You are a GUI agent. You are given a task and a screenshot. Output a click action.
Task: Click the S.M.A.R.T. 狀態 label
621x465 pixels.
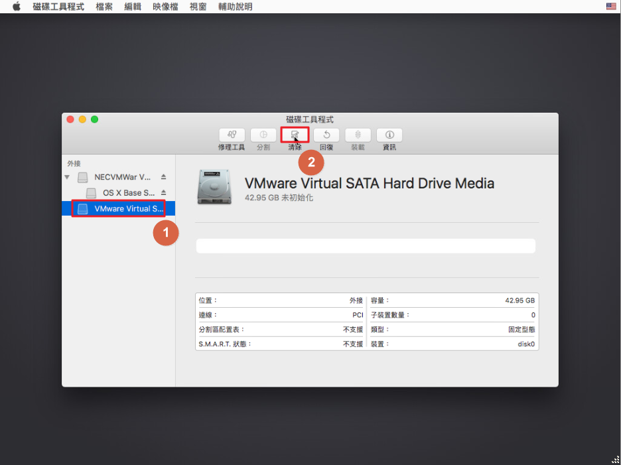(226, 344)
